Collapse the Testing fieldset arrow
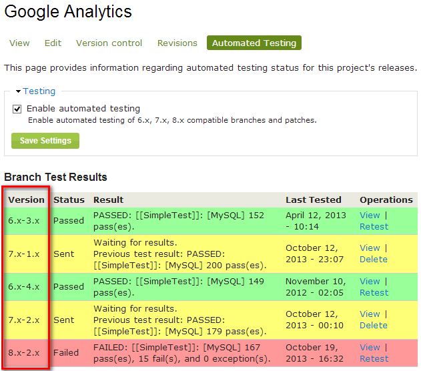This screenshot has width=421, height=371. (x=18, y=91)
